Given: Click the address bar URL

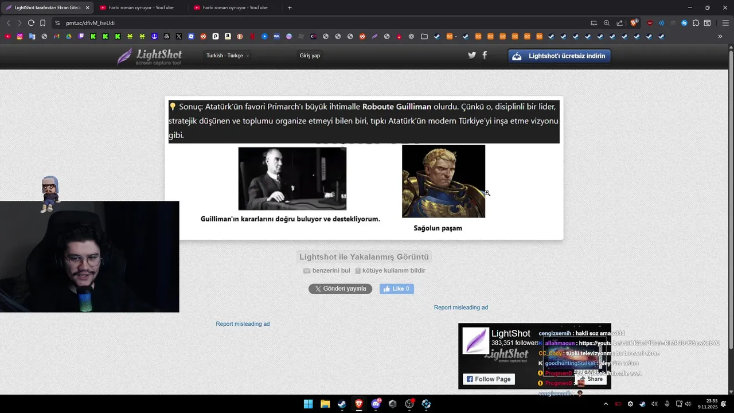Looking at the screenshot, I should [x=90, y=23].
